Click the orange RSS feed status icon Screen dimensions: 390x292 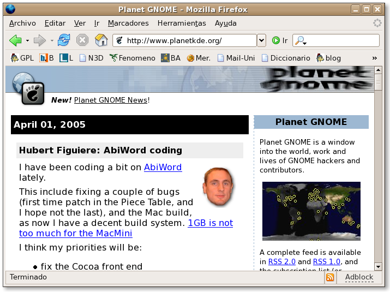tap(330, 277)
